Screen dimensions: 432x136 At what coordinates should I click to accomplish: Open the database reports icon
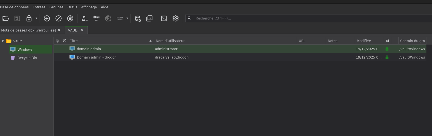(149, 18)
